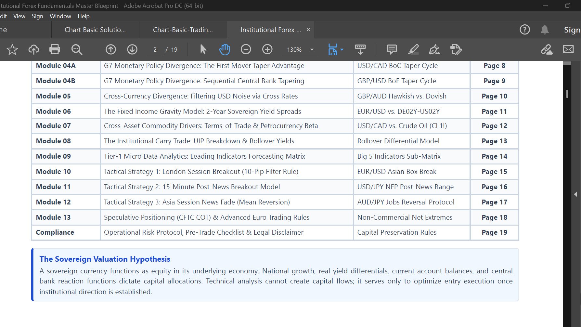This screenshot has width=581, height=327.
Task: Select the highlight text pen
Action: coord(413,49)
